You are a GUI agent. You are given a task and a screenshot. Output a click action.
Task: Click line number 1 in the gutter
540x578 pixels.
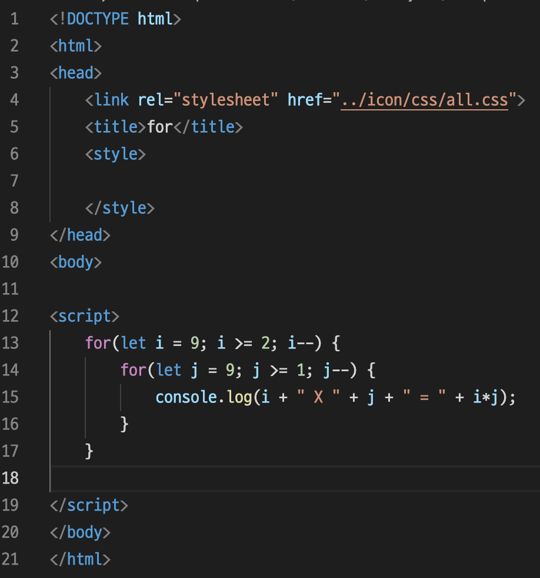click(14, 19)
